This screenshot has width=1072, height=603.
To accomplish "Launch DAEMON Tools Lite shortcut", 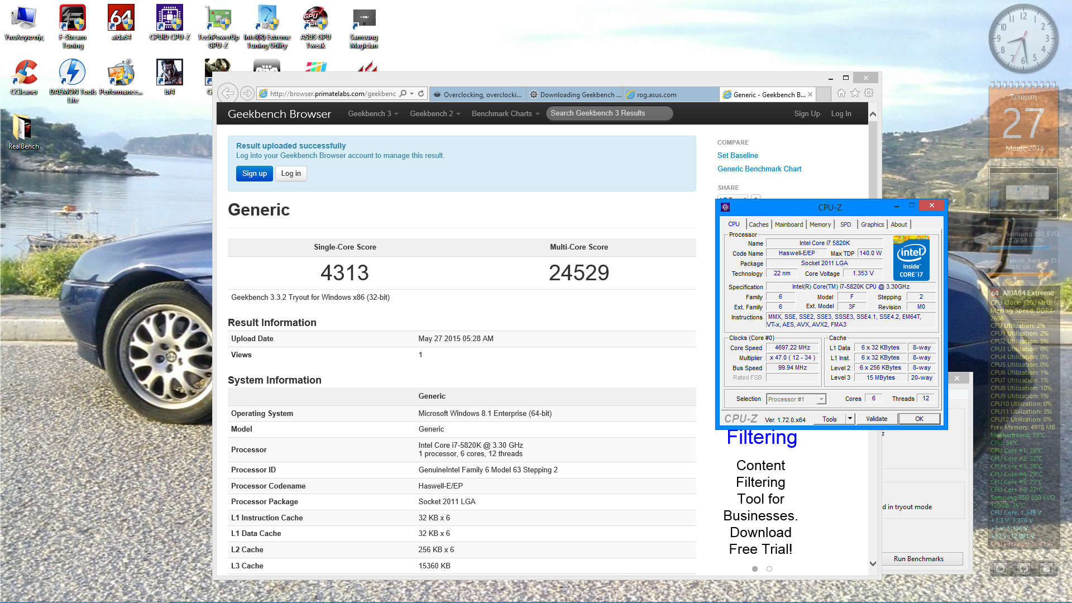I will [73, 81].
